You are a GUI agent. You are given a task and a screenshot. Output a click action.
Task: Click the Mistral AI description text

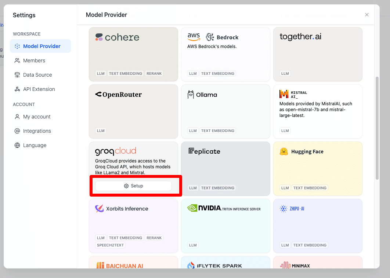315,110
